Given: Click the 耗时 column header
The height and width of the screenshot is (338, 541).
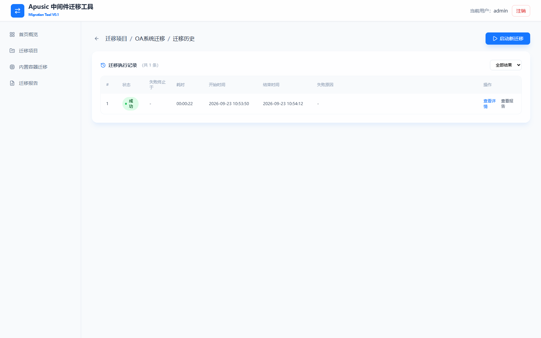Looking at the screenshot, I should (x=180, y=85).
